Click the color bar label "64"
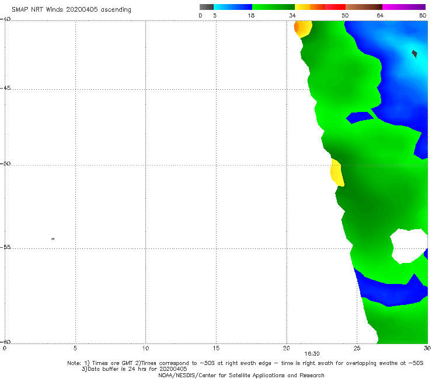 point(380,15)
